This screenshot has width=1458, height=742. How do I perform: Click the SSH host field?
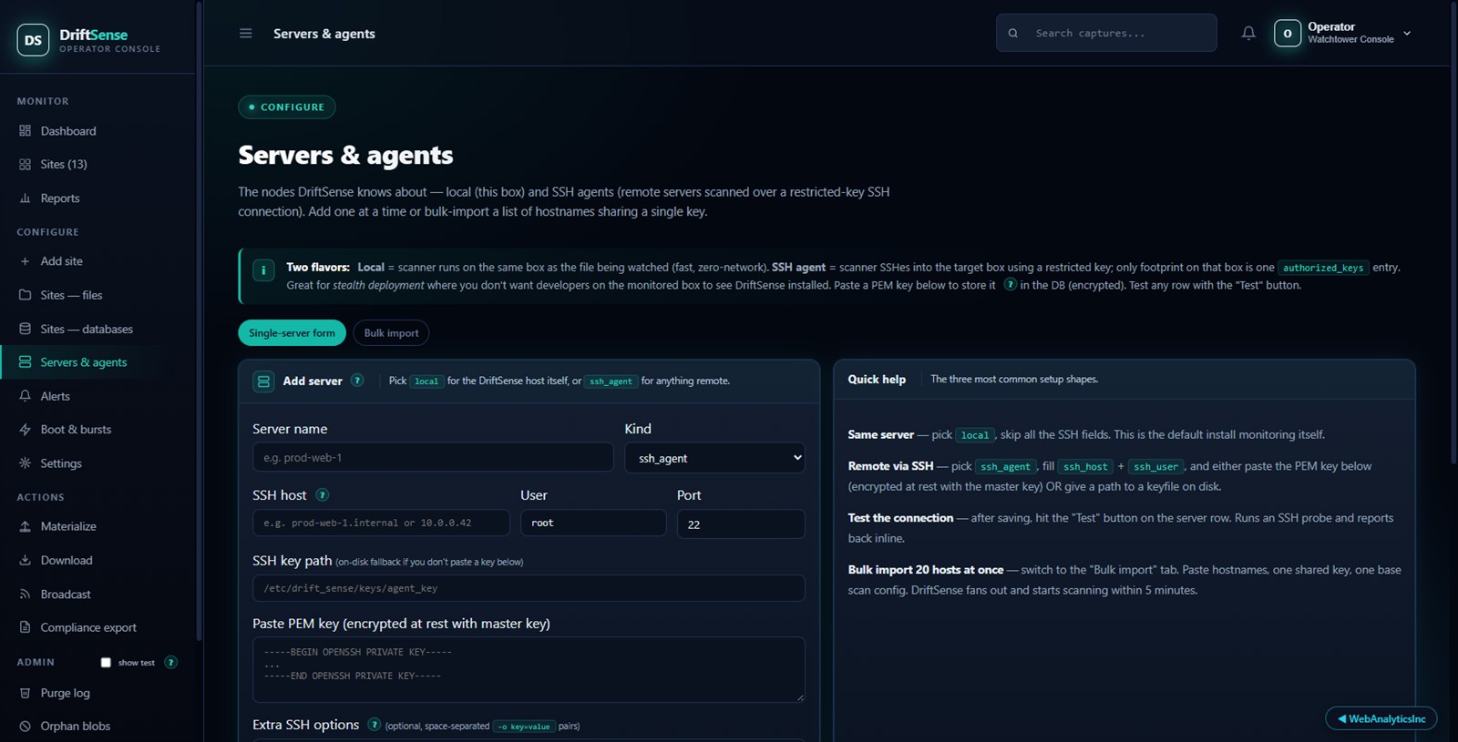381,523
